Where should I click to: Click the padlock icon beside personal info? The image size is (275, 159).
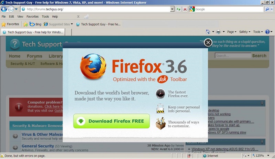click(160, 108)
